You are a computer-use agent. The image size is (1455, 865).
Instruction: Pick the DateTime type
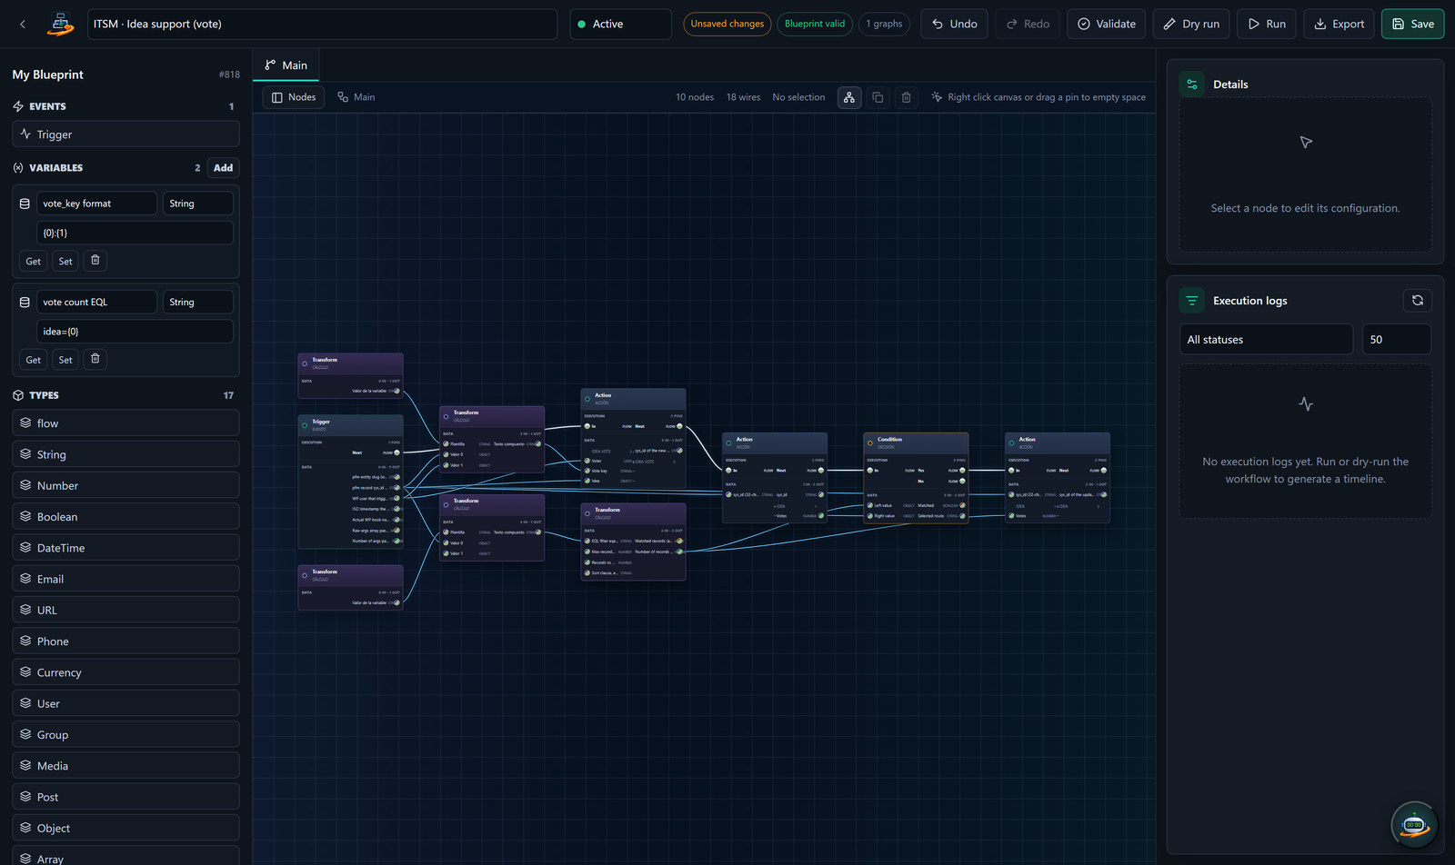point(125,548)
